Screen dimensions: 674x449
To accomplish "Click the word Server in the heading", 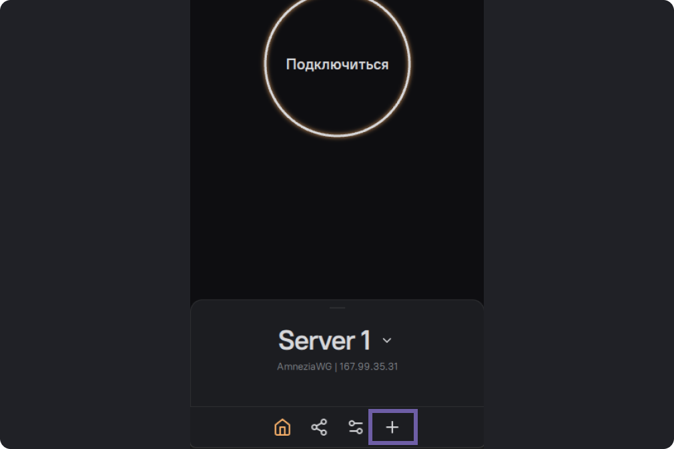I will (x=316, y=340).
